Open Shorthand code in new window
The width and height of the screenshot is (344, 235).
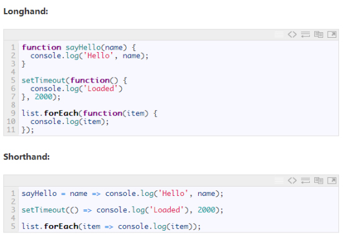coord(332,180)
